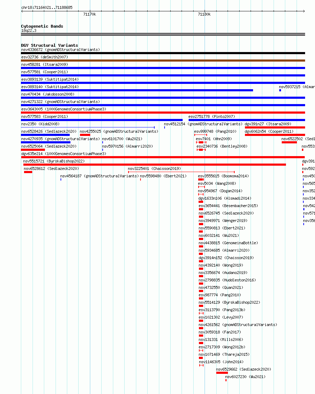Viewport: 315px width, 394px height.
Task: Open dgv1633n106 Alsmadi2014 variant
Action: point(201,202)
